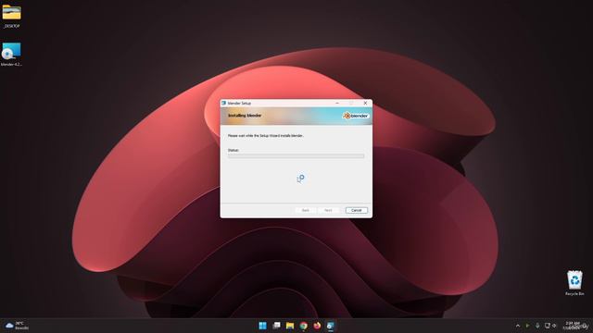Show hidden system tray icons
593x333 pixels.
coord(518,326)
